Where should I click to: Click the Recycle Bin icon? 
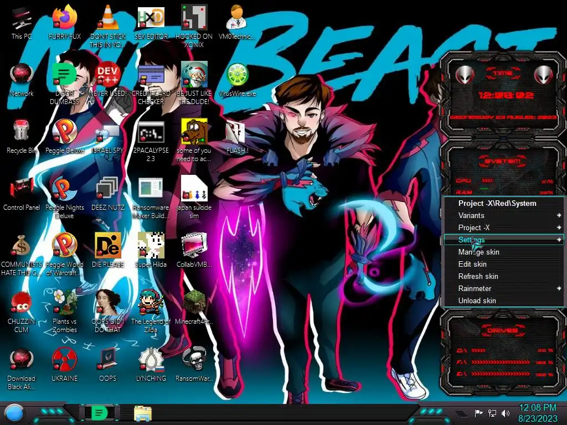pyautogui.click(x=22, y=132)
